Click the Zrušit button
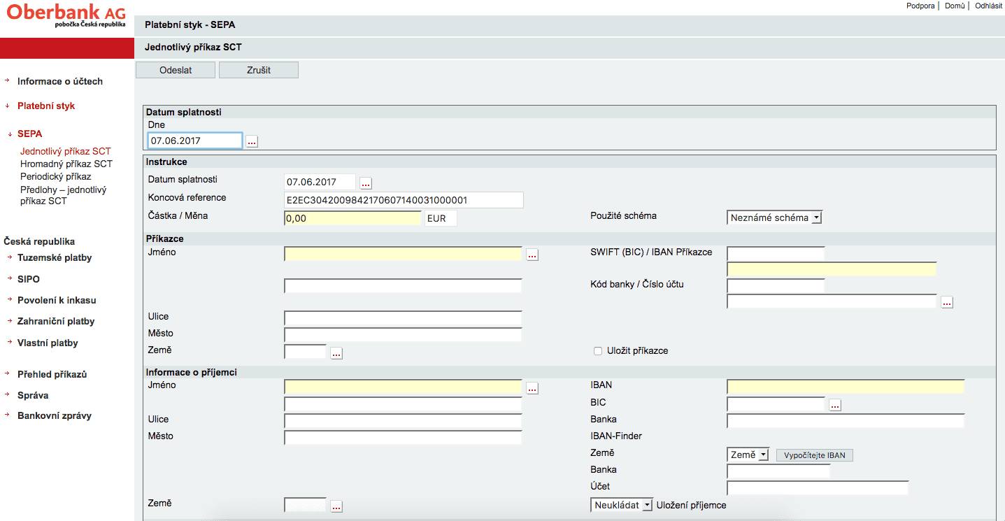 259,70
